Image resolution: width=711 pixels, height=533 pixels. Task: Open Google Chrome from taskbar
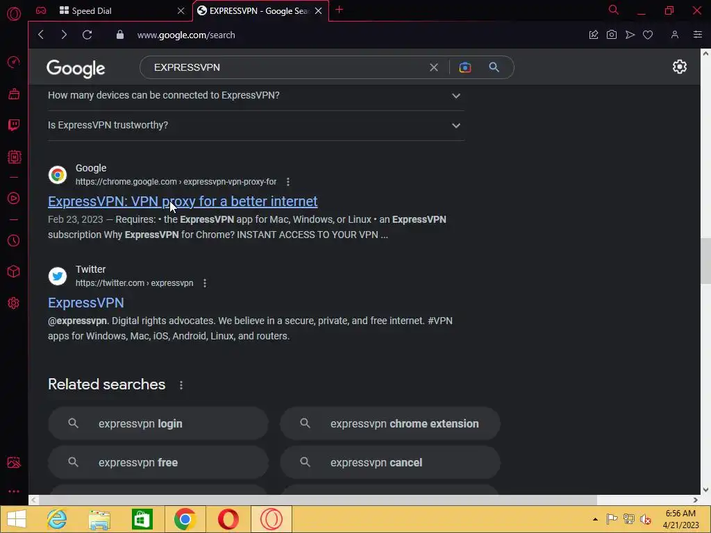[x=185, y=519]
